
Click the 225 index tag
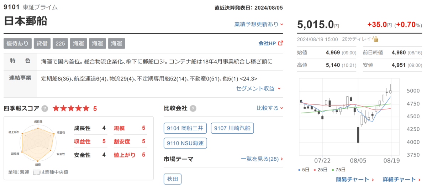pyautogui.click(x=60, y=43)
